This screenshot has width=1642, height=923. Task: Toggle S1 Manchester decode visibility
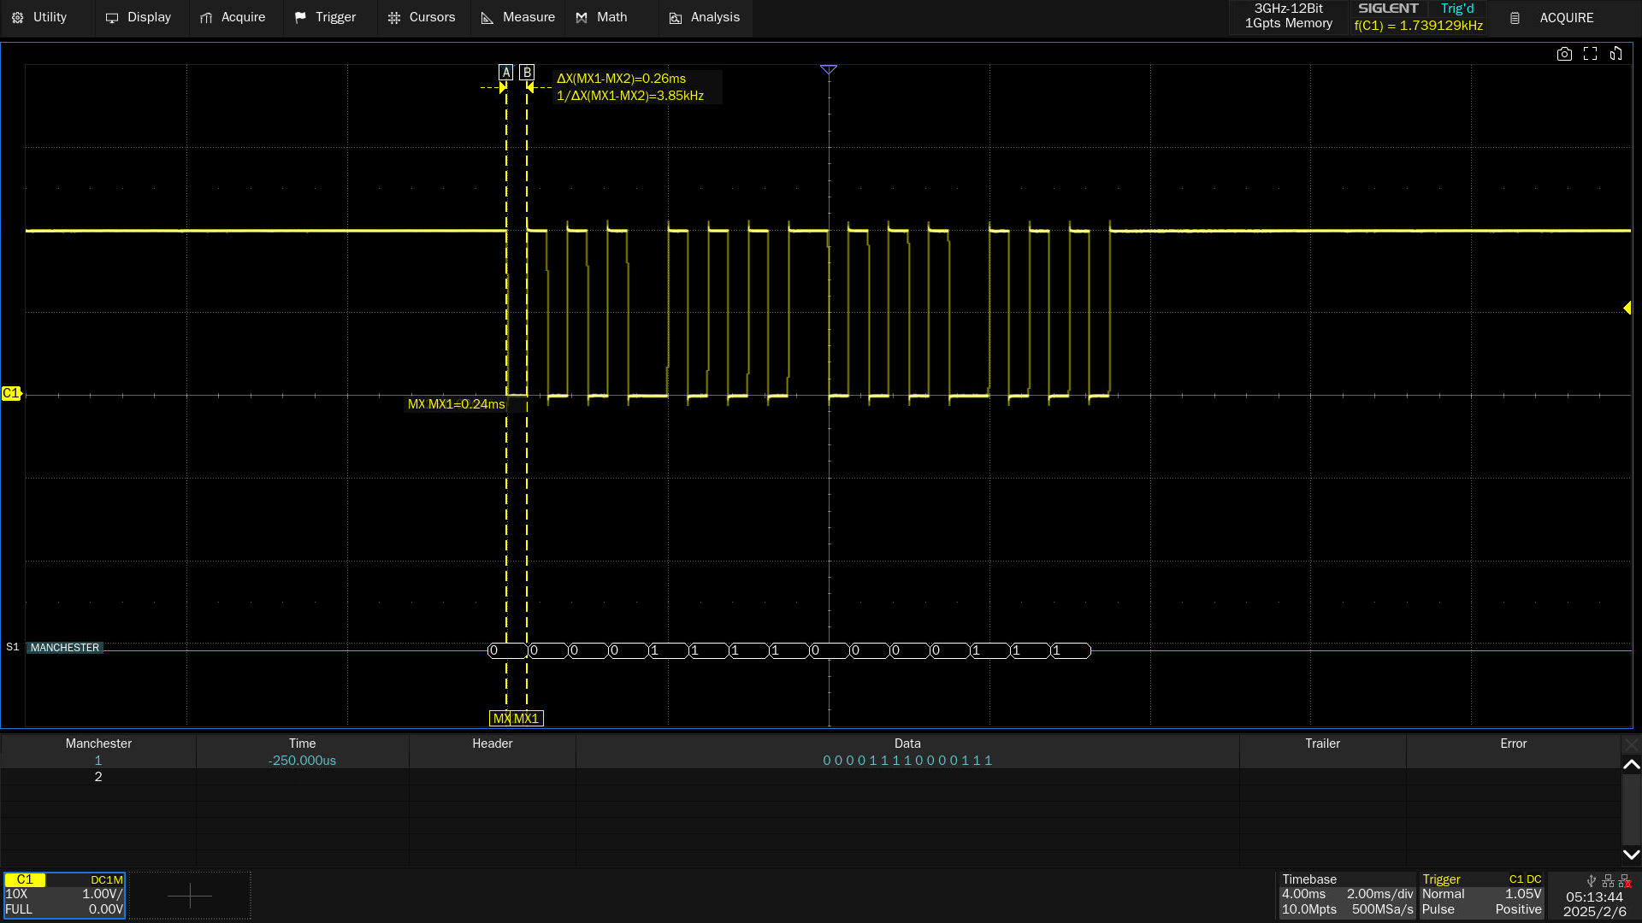coord(63,647)
